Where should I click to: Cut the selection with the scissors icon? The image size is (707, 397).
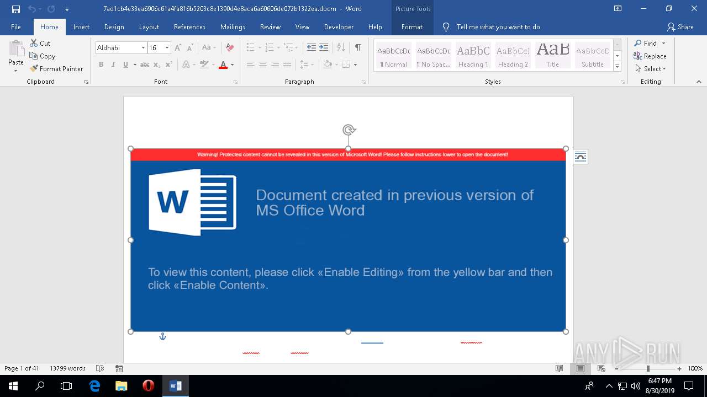[40, 43]
